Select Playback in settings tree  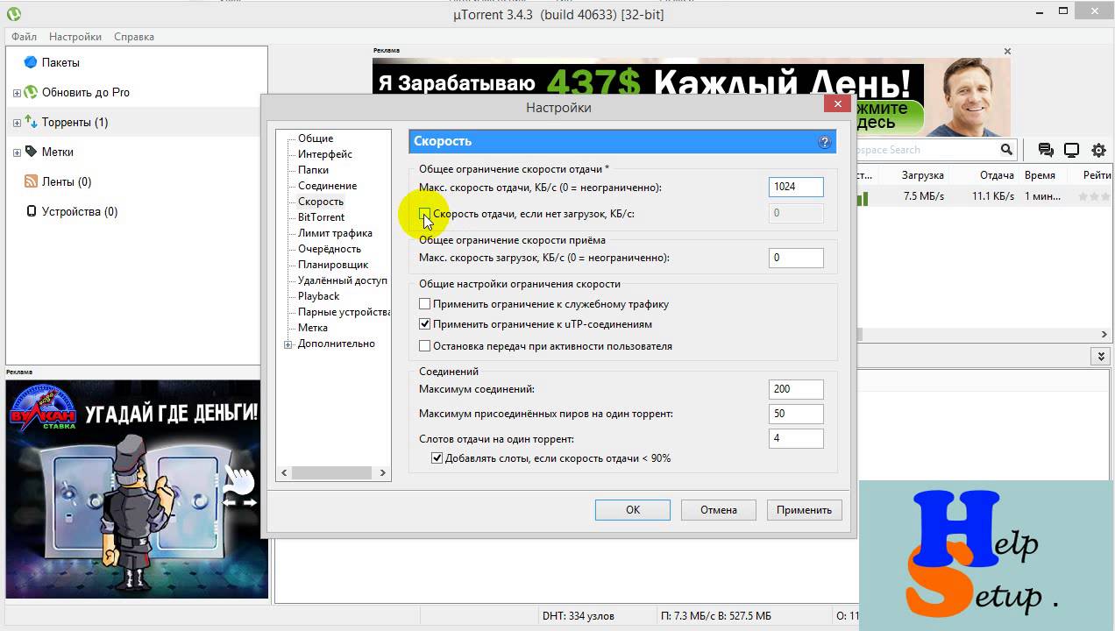pos(319,296)
